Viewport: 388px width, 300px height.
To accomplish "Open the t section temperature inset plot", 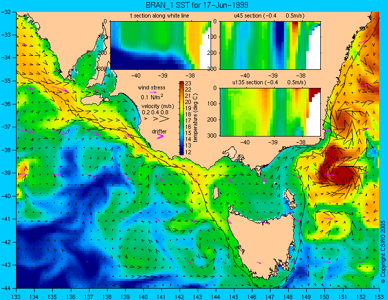I will click(160, 46).
